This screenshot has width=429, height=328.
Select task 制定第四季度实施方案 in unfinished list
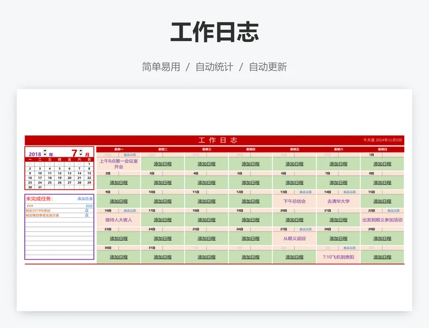point(42,215)
